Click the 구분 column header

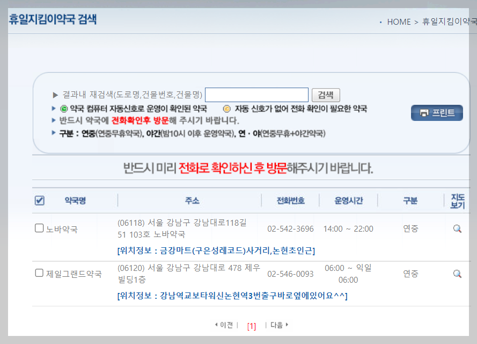[410, 200]
